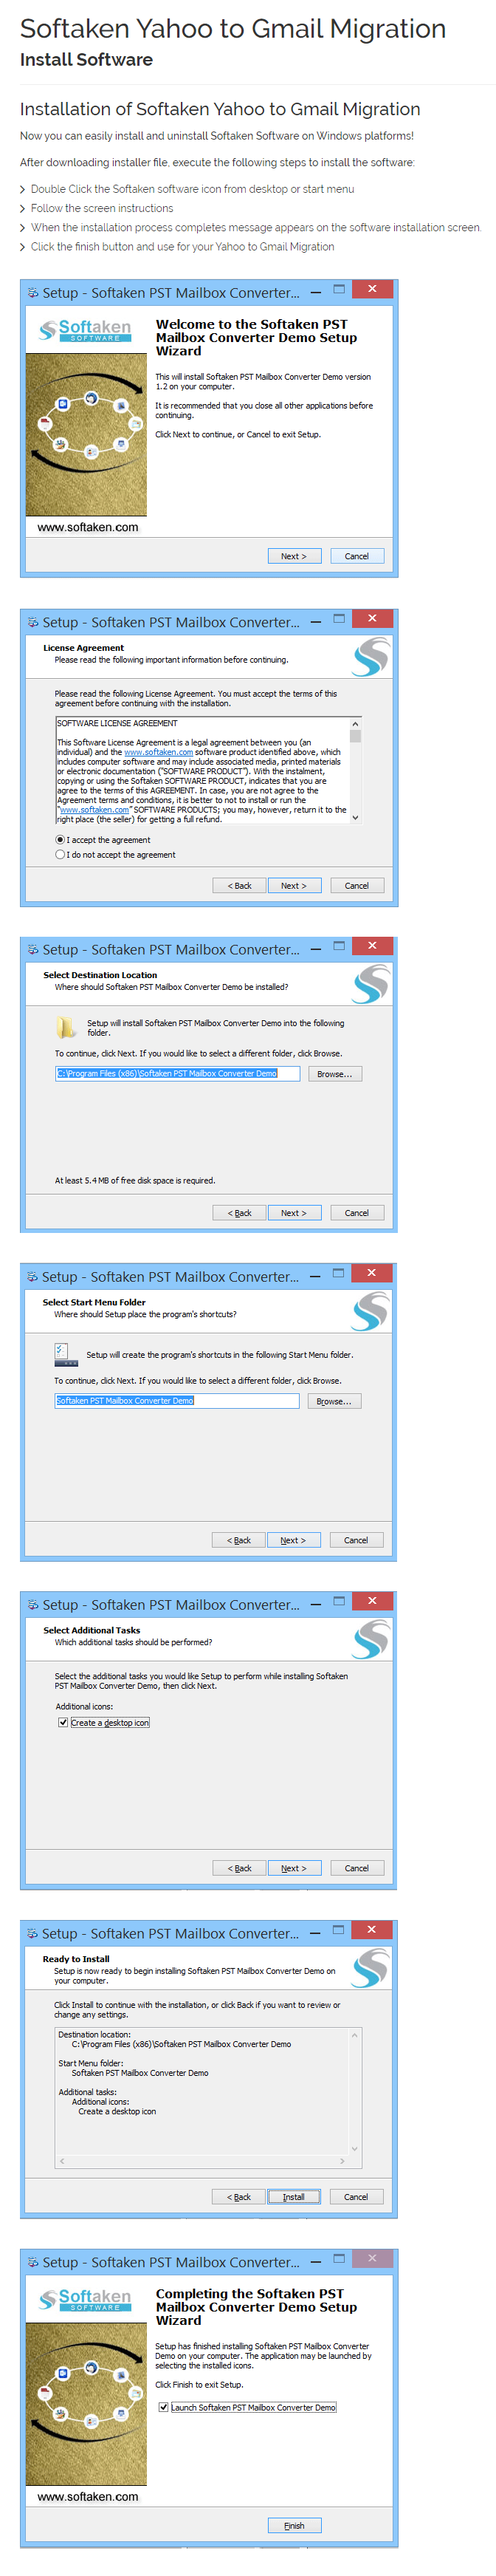Click the setup icon in the Select Destination Location title bar
This screenshot has width=496, height=2576.
(33, 950)
